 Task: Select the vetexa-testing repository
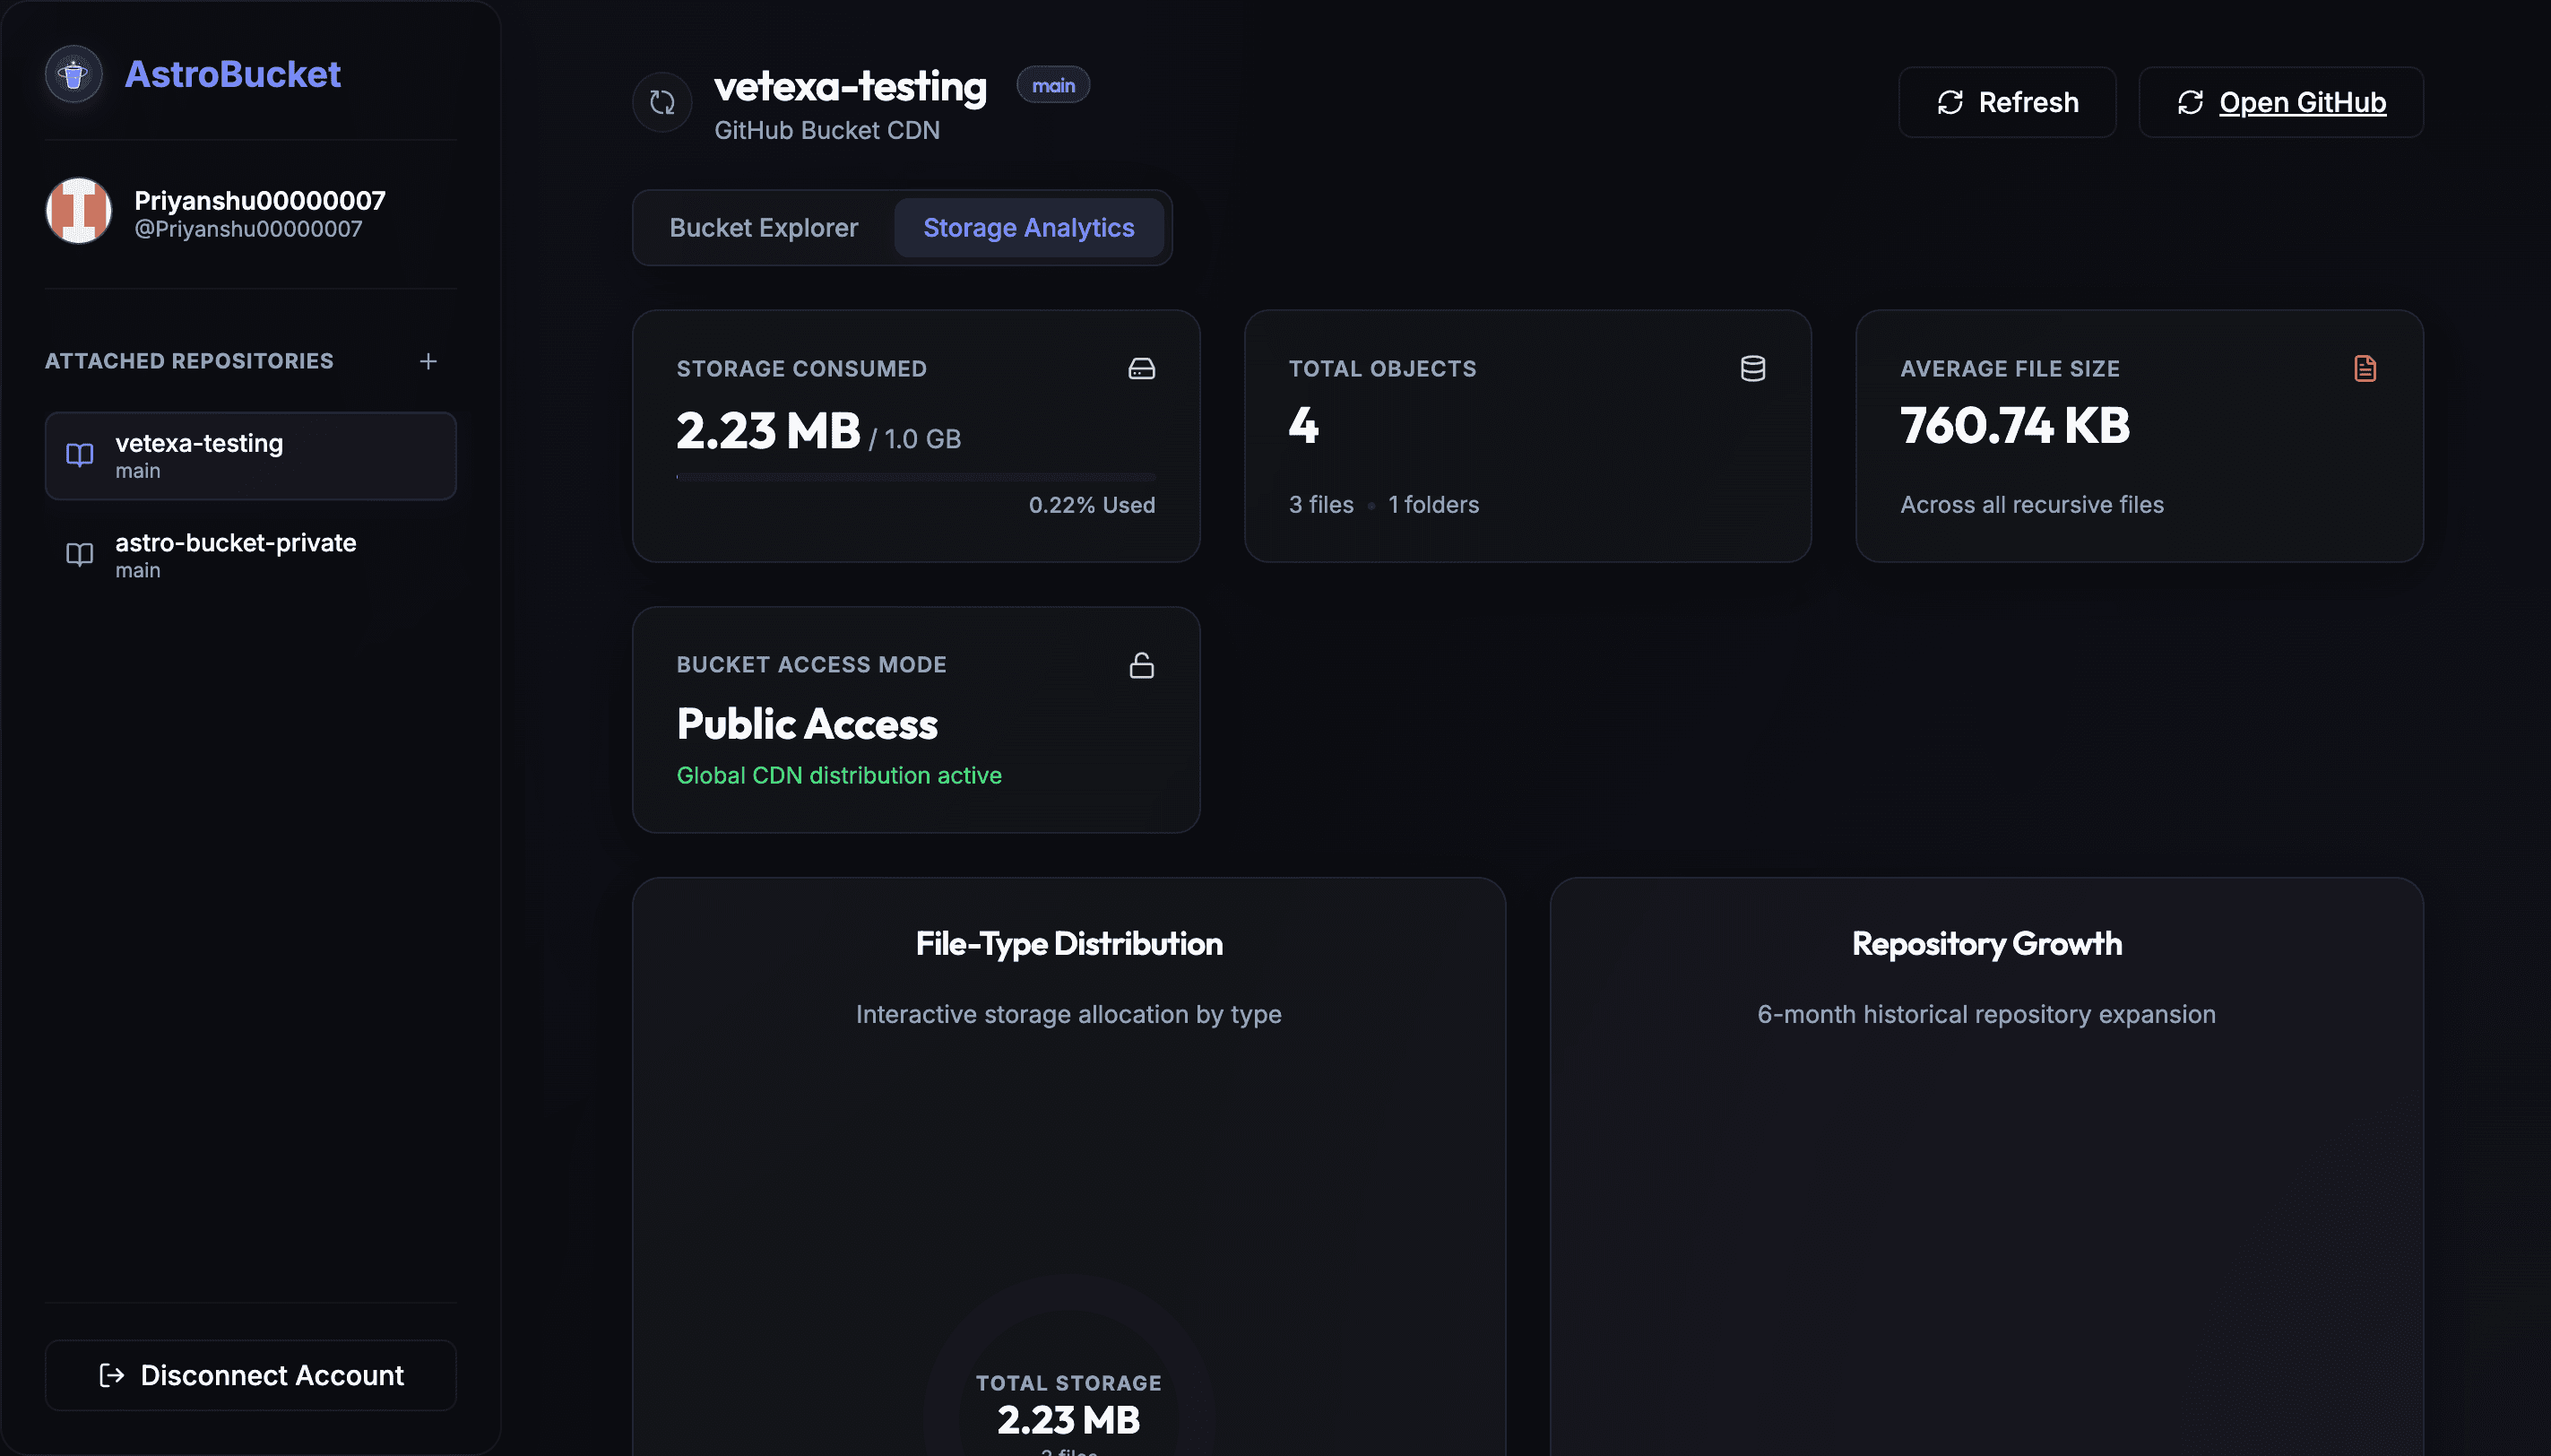pos(251,456)
